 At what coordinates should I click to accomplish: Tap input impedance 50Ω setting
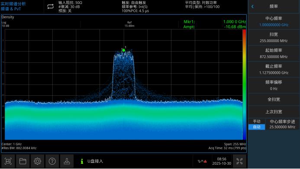tap(70, 3)
